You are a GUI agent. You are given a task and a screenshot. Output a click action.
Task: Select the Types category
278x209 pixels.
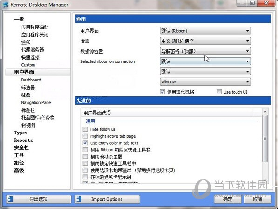click(x=21, y=133)
